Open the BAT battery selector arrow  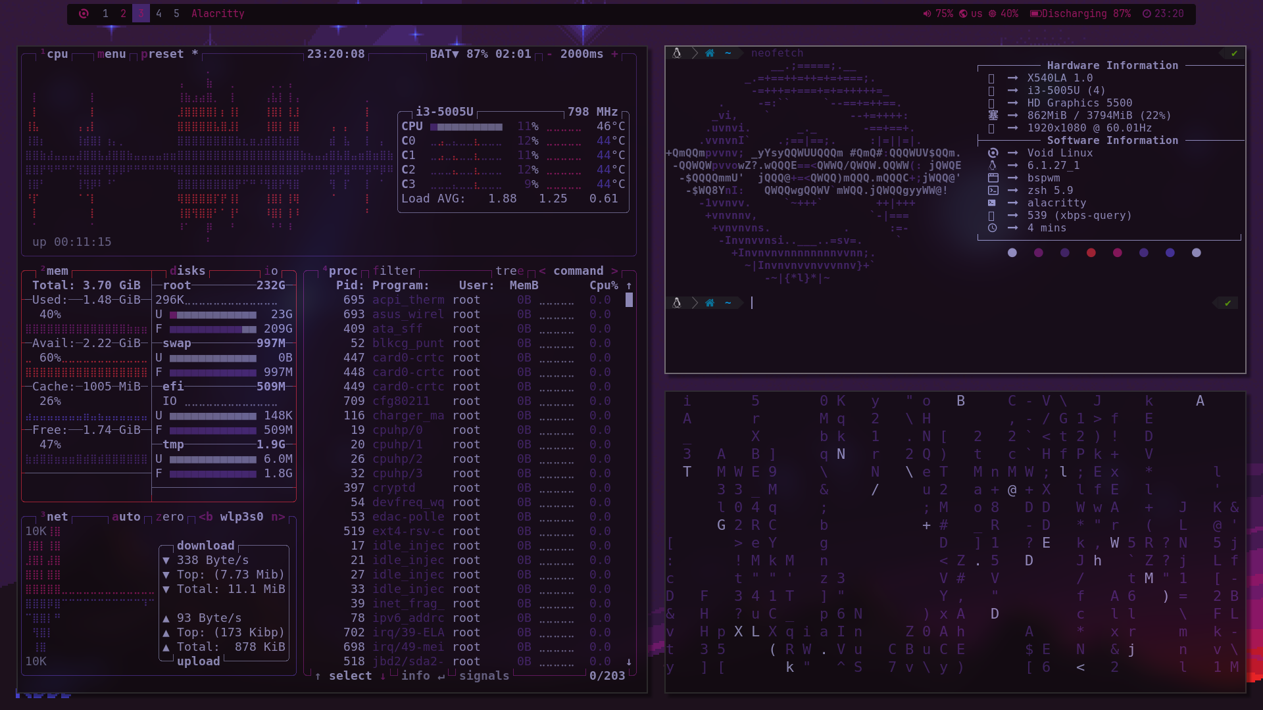(x=455, y=54)
